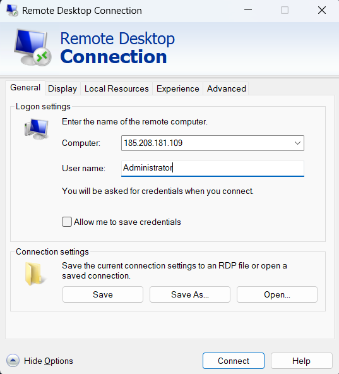Image resolution: width=339 pixels, height=374 pixels.
Task: Expand the Computer address dropdown arrow
Action: coord(297,143)
